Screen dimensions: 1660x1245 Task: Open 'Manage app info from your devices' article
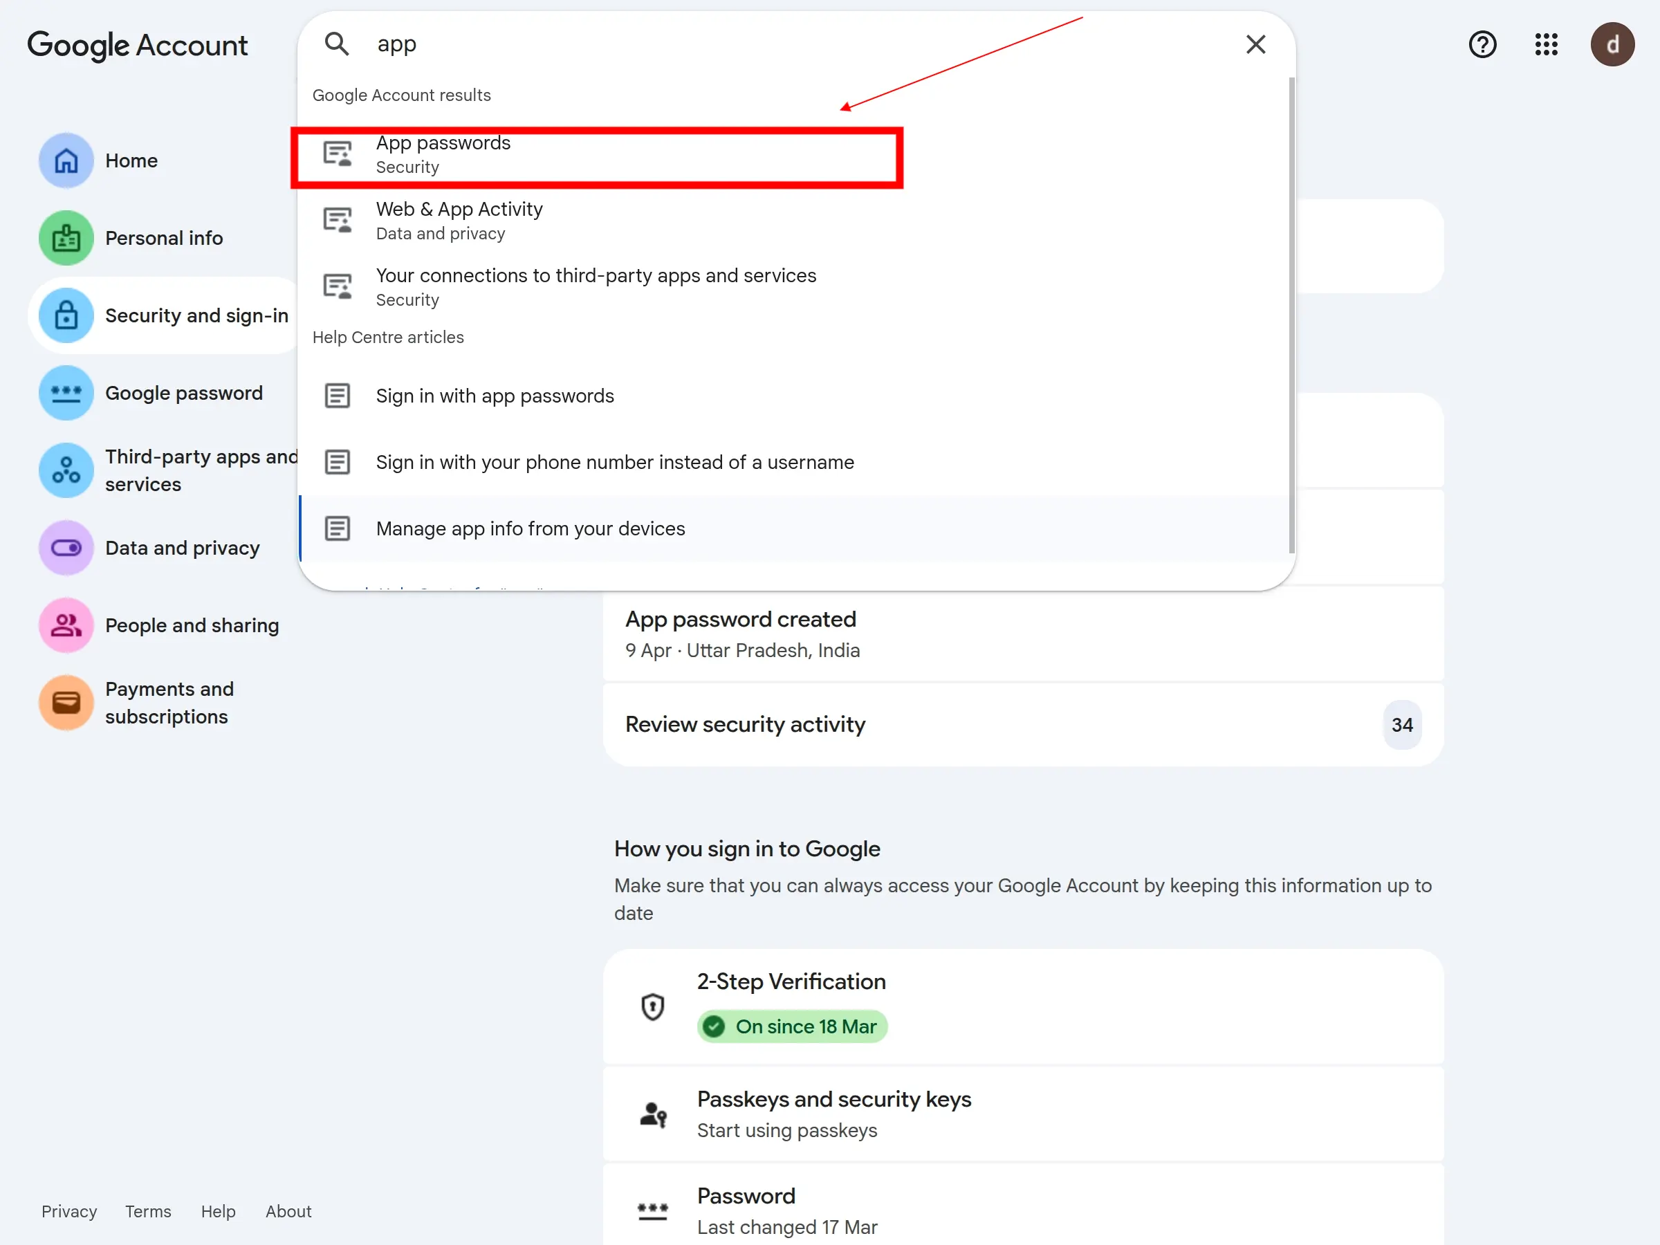795,528
